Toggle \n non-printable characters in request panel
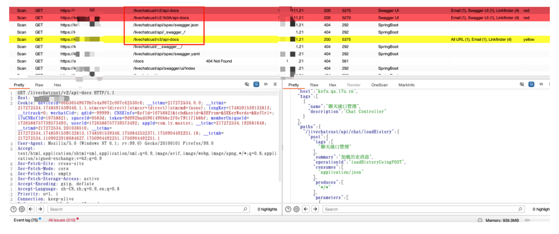The width and height of the screenshot is (559, 234). 266,84
